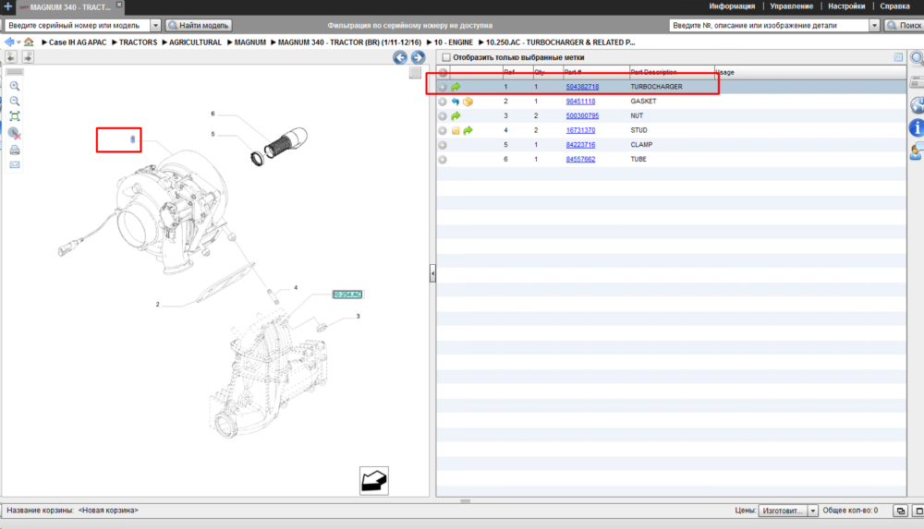
Task: Expand the part search field dropdown arrow
Action: (874, 25)
